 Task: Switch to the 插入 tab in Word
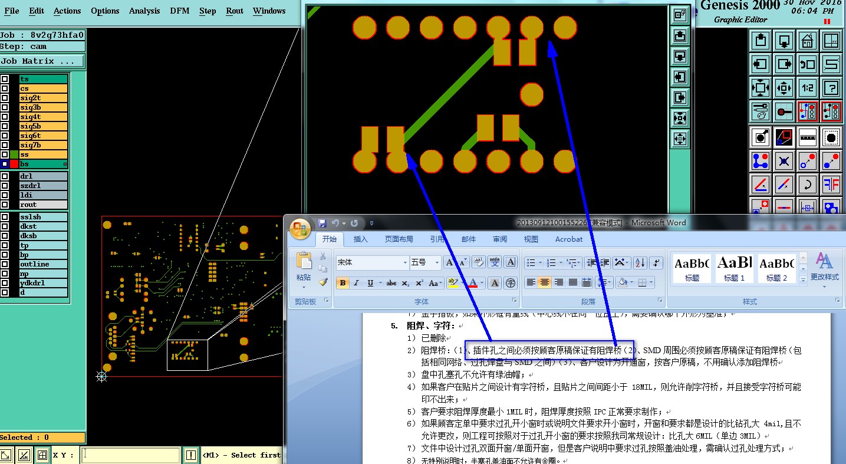[361, 239]
